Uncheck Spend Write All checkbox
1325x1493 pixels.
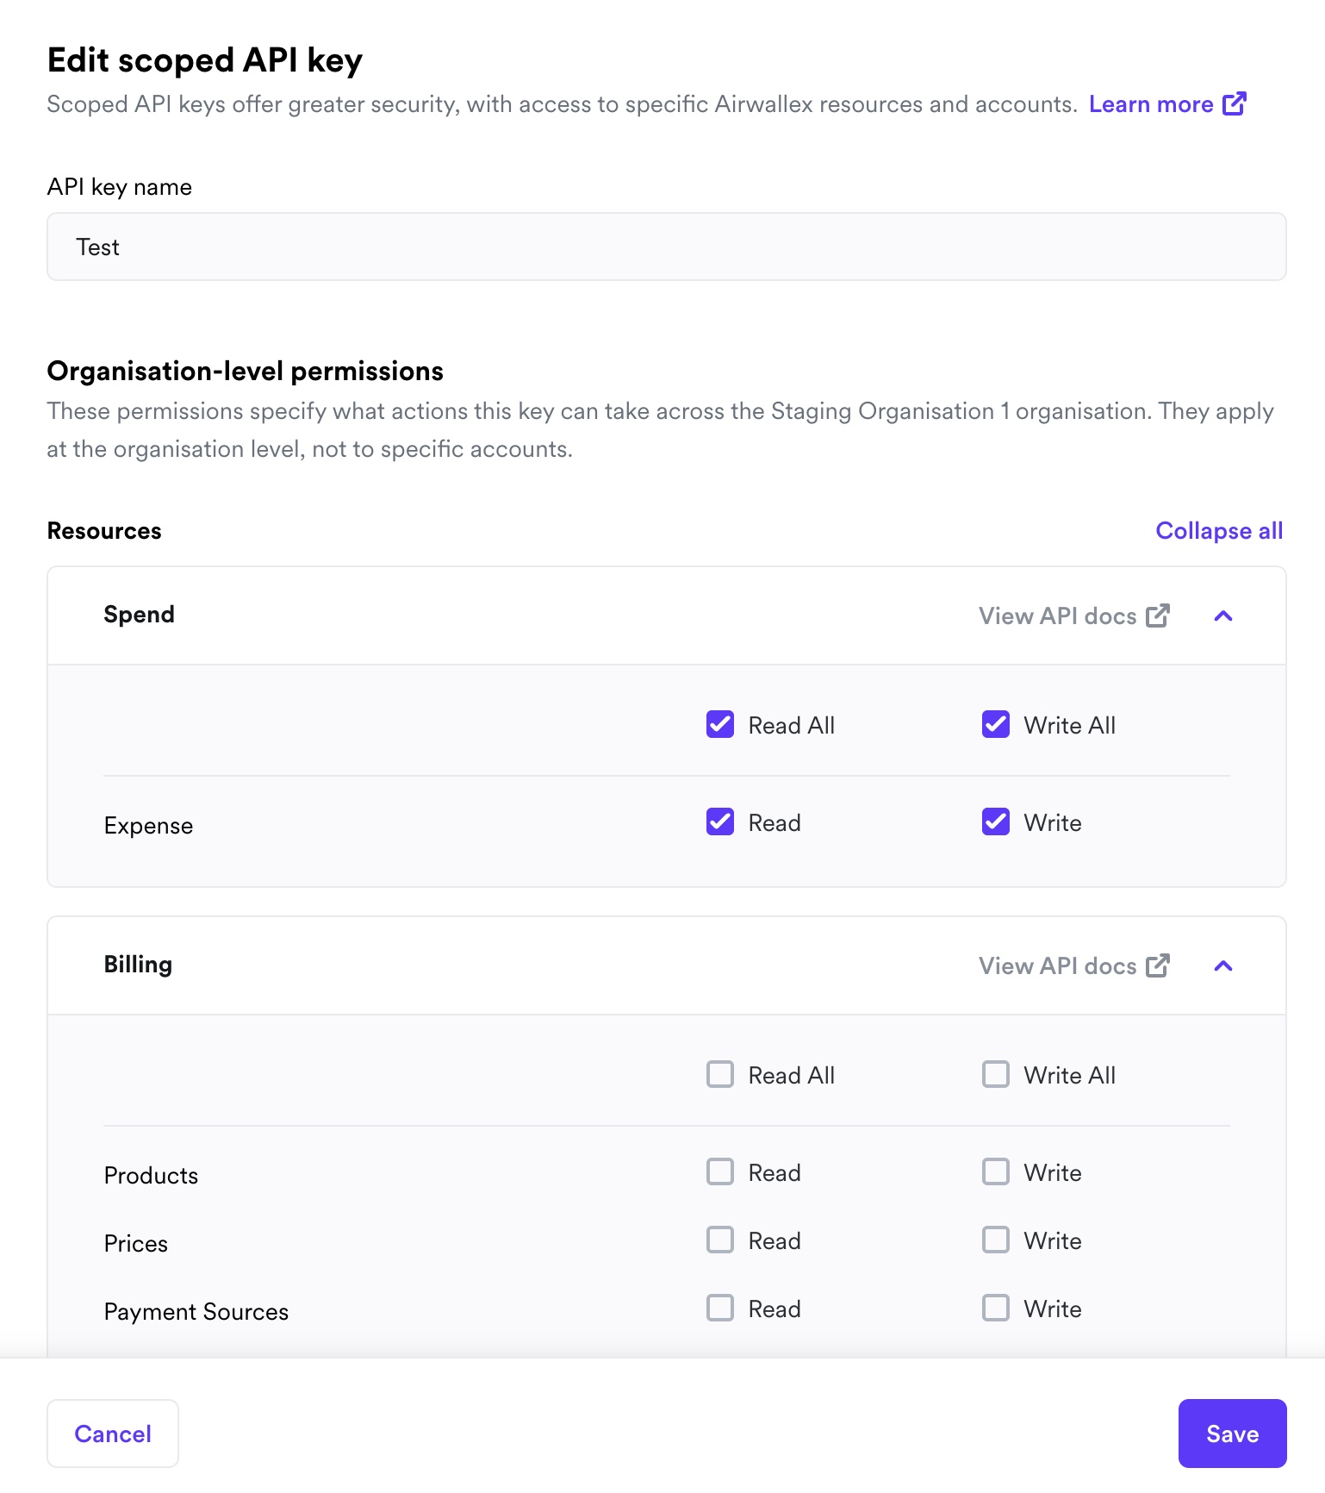click(996, 725)
